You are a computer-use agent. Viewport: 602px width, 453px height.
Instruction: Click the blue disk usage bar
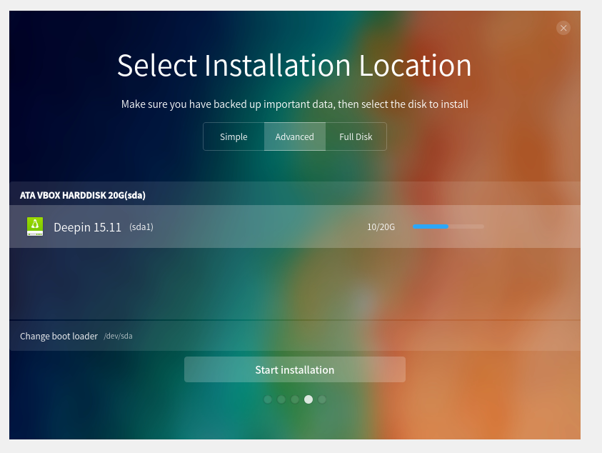(448, 226)
